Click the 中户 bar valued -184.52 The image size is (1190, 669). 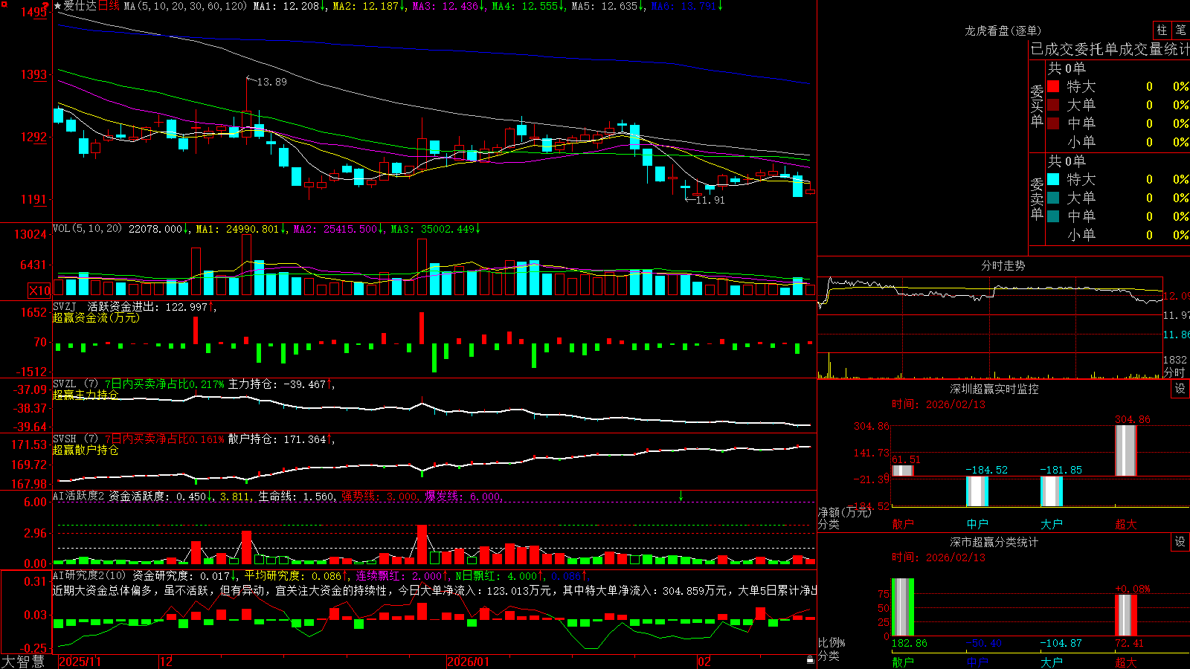(977, 491)
